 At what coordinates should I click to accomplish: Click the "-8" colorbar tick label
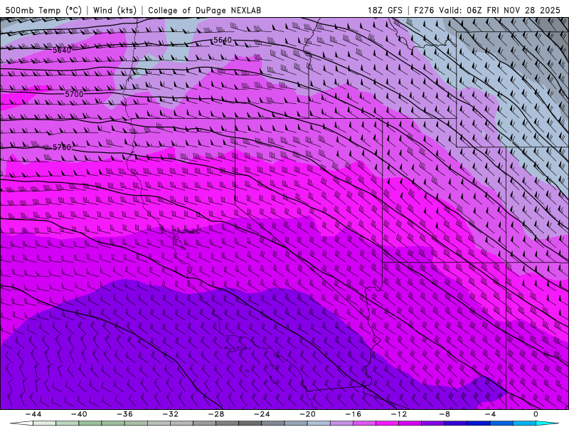[x=445, y=414]
